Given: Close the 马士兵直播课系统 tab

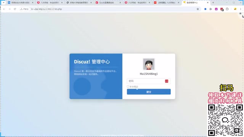Looking at the screenshot, I should pyautogui.click(x=120, y=3).
